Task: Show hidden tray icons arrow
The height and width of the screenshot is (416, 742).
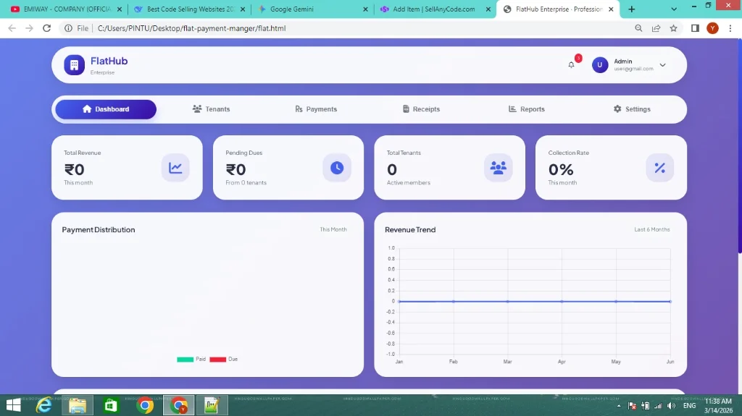Action: (x=619, y=406)
